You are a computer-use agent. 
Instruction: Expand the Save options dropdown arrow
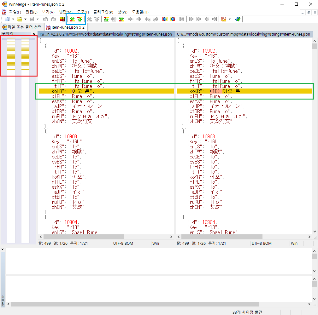(x=38, y=19)
